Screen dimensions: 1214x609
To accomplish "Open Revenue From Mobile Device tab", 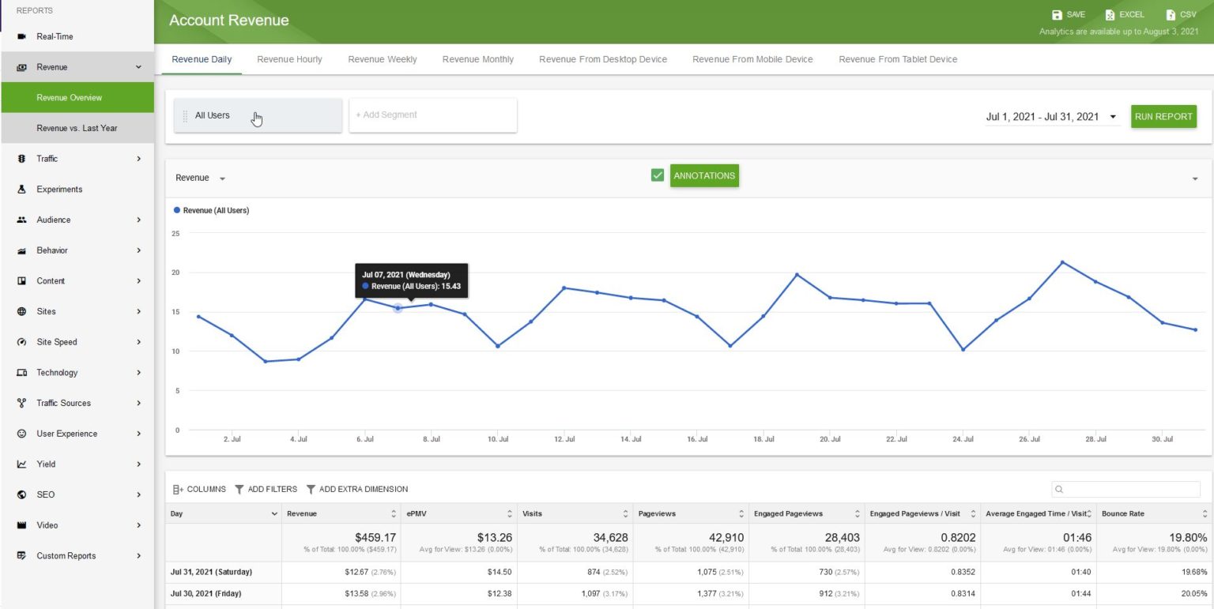I will coord(752,59).
